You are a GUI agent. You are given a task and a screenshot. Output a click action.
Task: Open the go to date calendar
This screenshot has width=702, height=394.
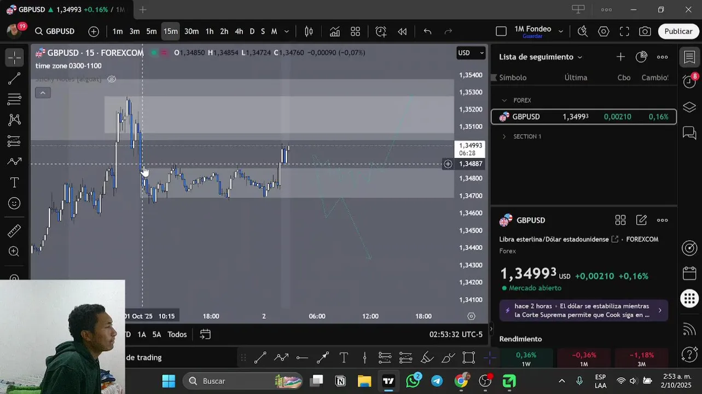coord(205,334)
